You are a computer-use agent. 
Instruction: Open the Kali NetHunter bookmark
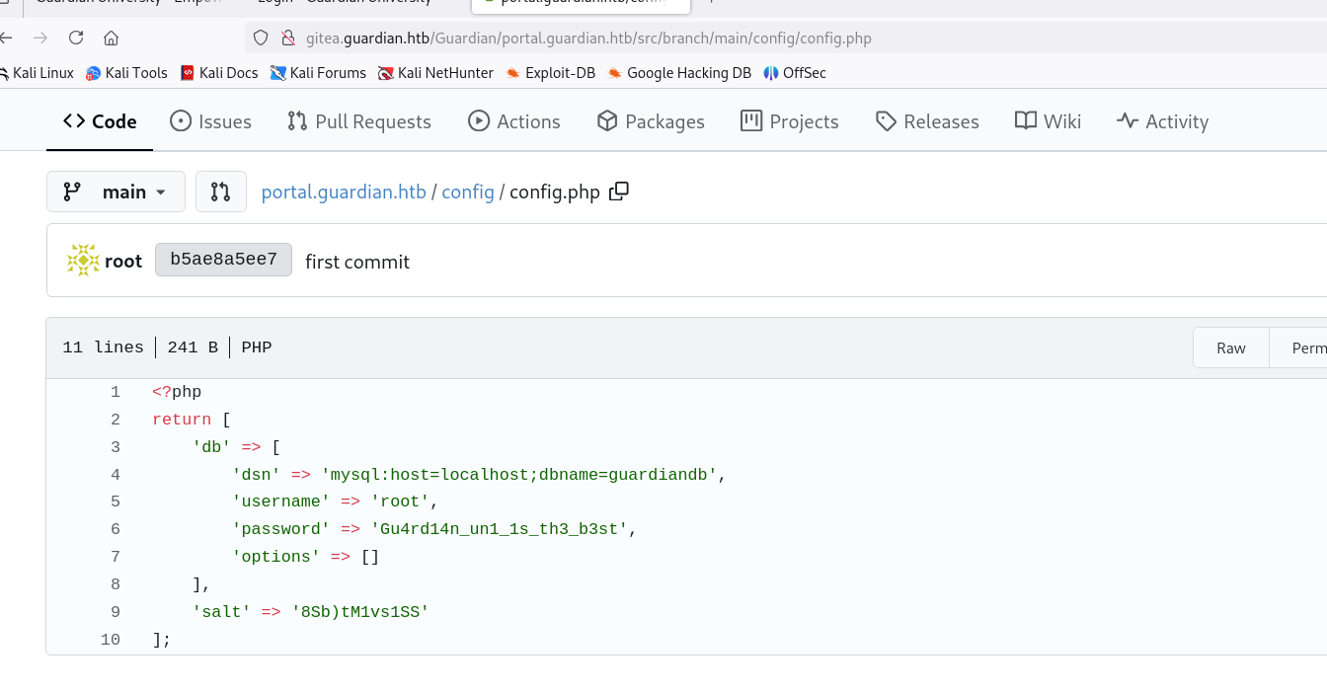(x=435, y=73)
